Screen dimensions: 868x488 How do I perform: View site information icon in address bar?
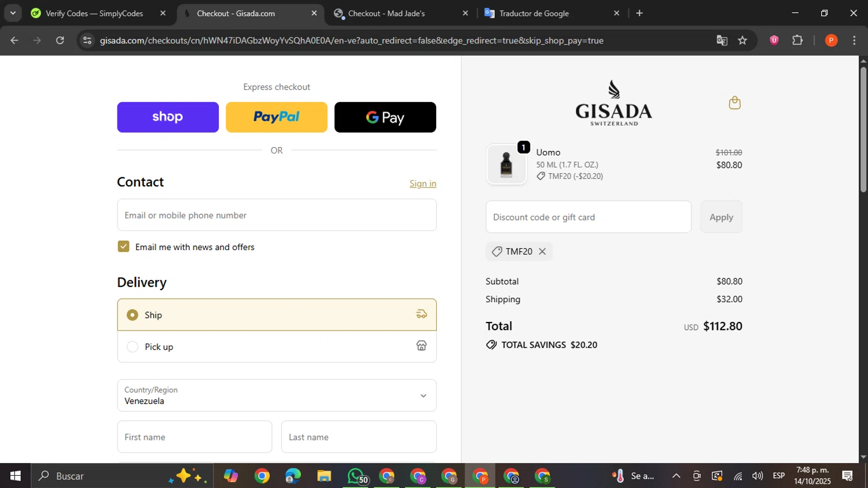87,41
